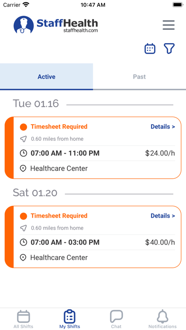Image resolution: width=186 pixels, height=330 pixels.
Task: Tap the StaffHealth logo
Action: [x=56, y=25]
